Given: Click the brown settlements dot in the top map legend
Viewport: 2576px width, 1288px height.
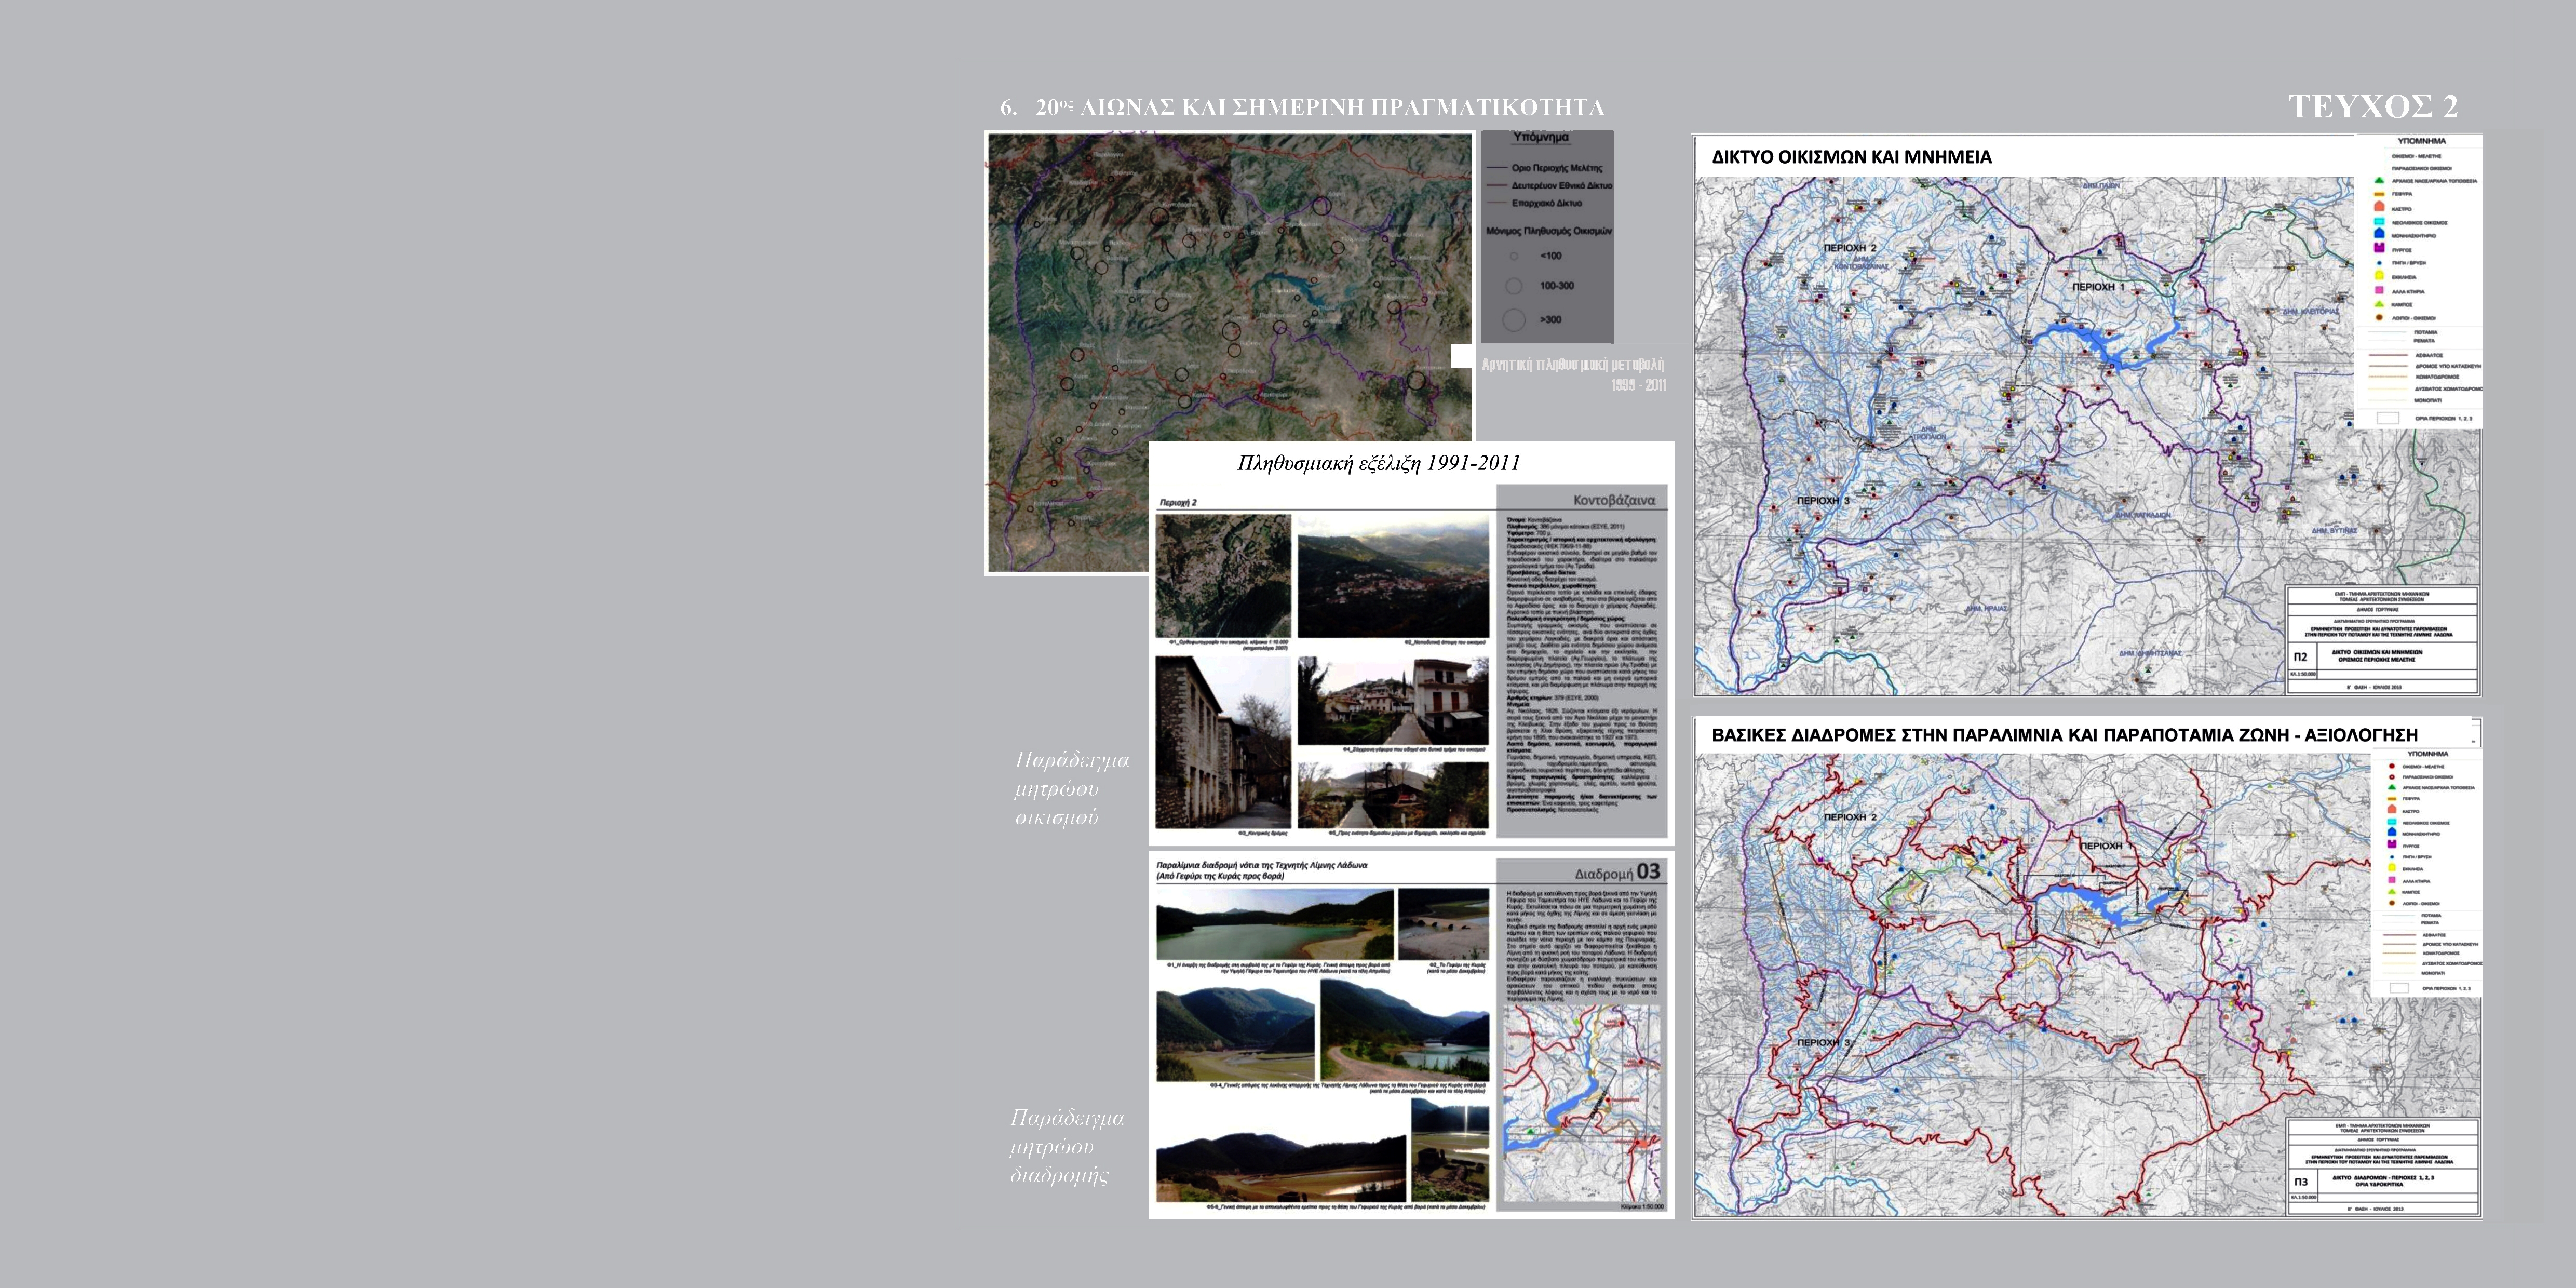Looking at the screenshot, I should 2379,318.
